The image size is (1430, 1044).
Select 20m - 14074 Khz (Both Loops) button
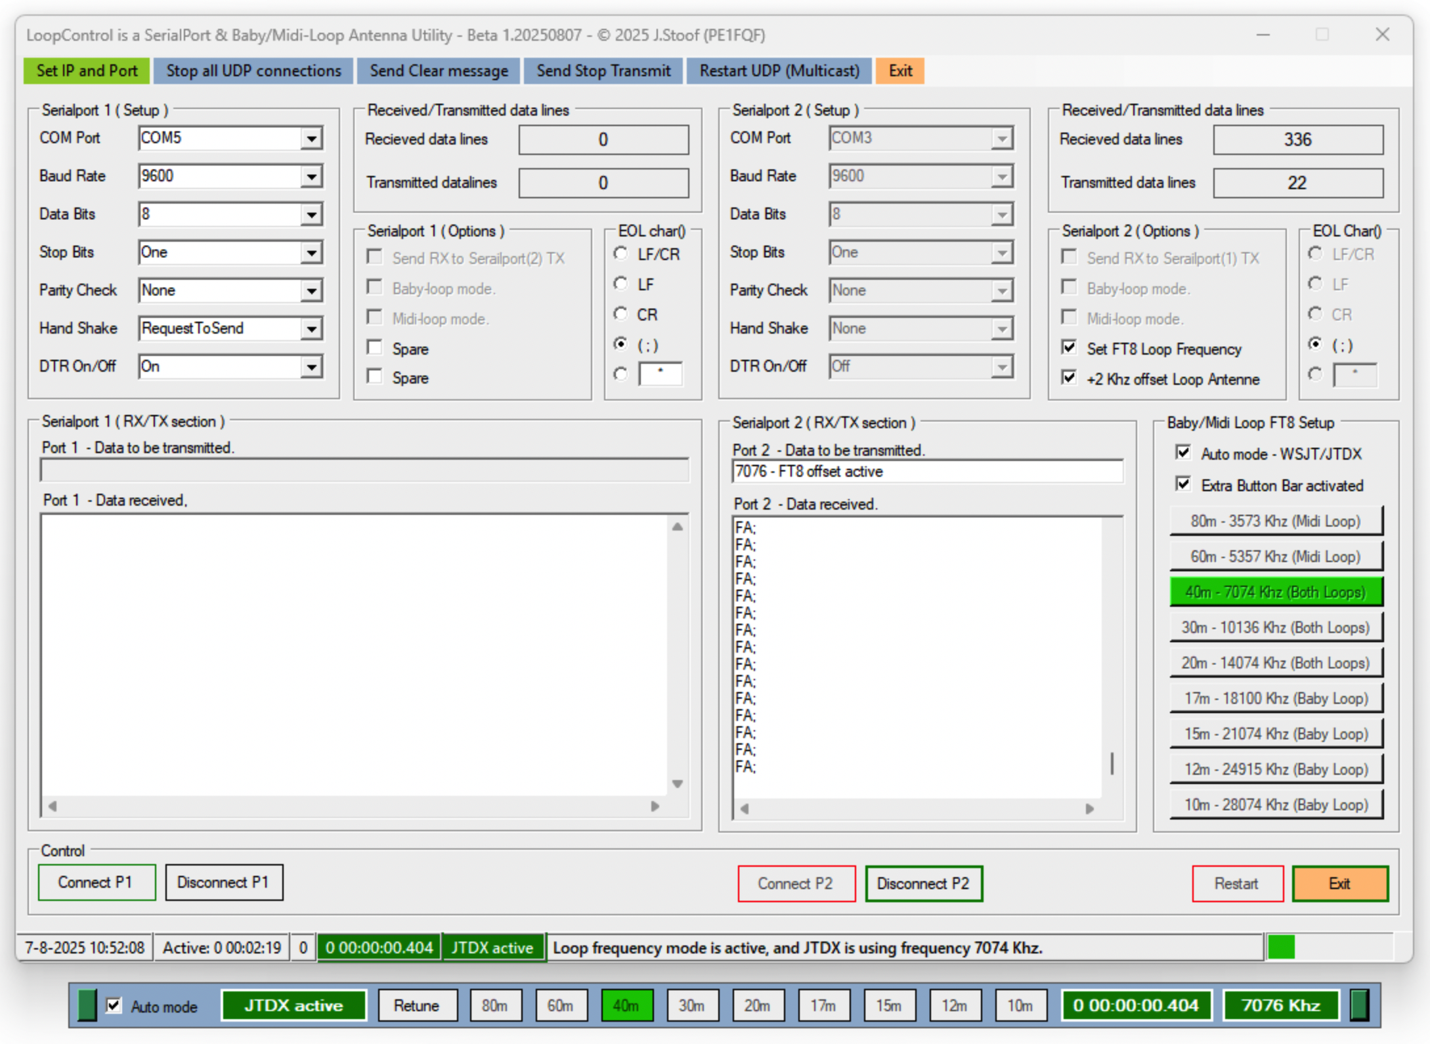(1275, 663)
